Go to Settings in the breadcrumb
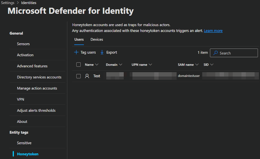Screen dimensions: 260x159 (8, 3)
